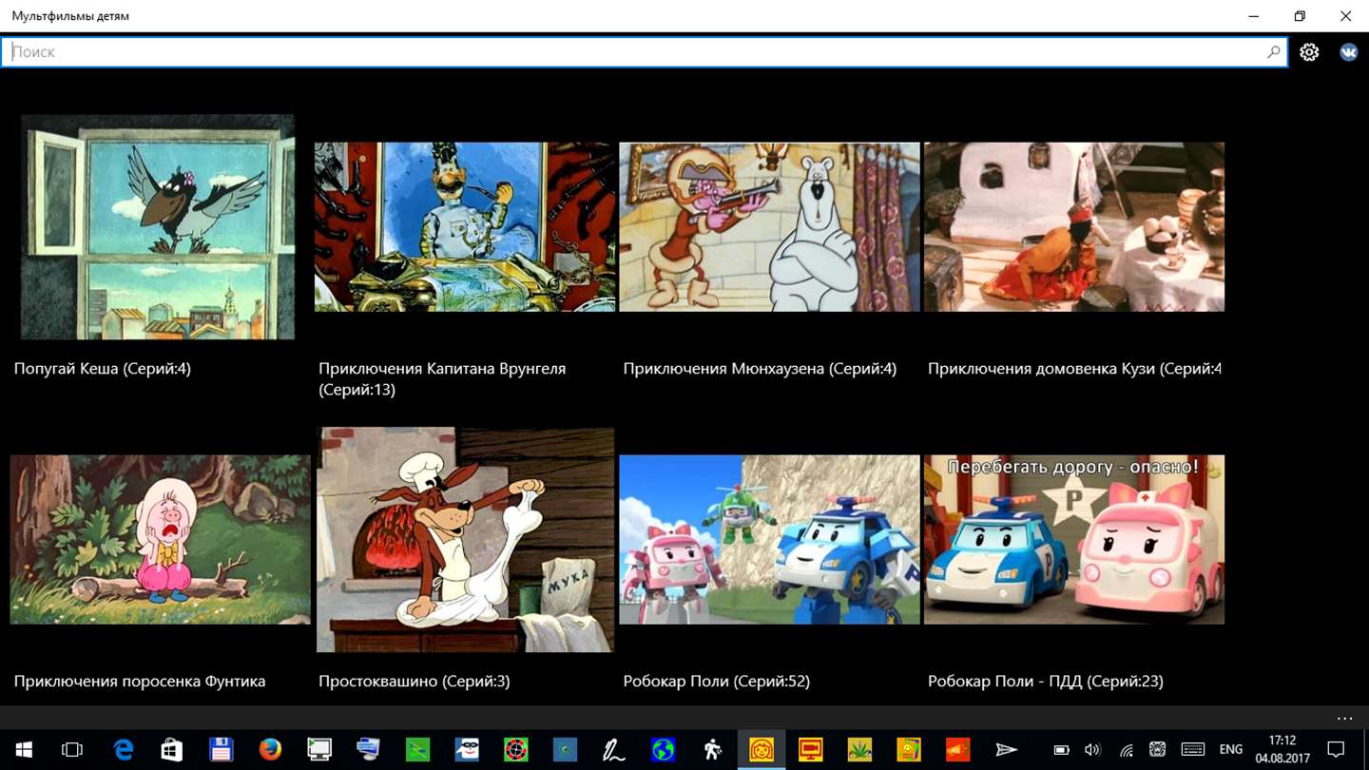Open the Робокар Поли (Серий:52) thumbnail
The image size is (1369, 770).
coord(769,539)
